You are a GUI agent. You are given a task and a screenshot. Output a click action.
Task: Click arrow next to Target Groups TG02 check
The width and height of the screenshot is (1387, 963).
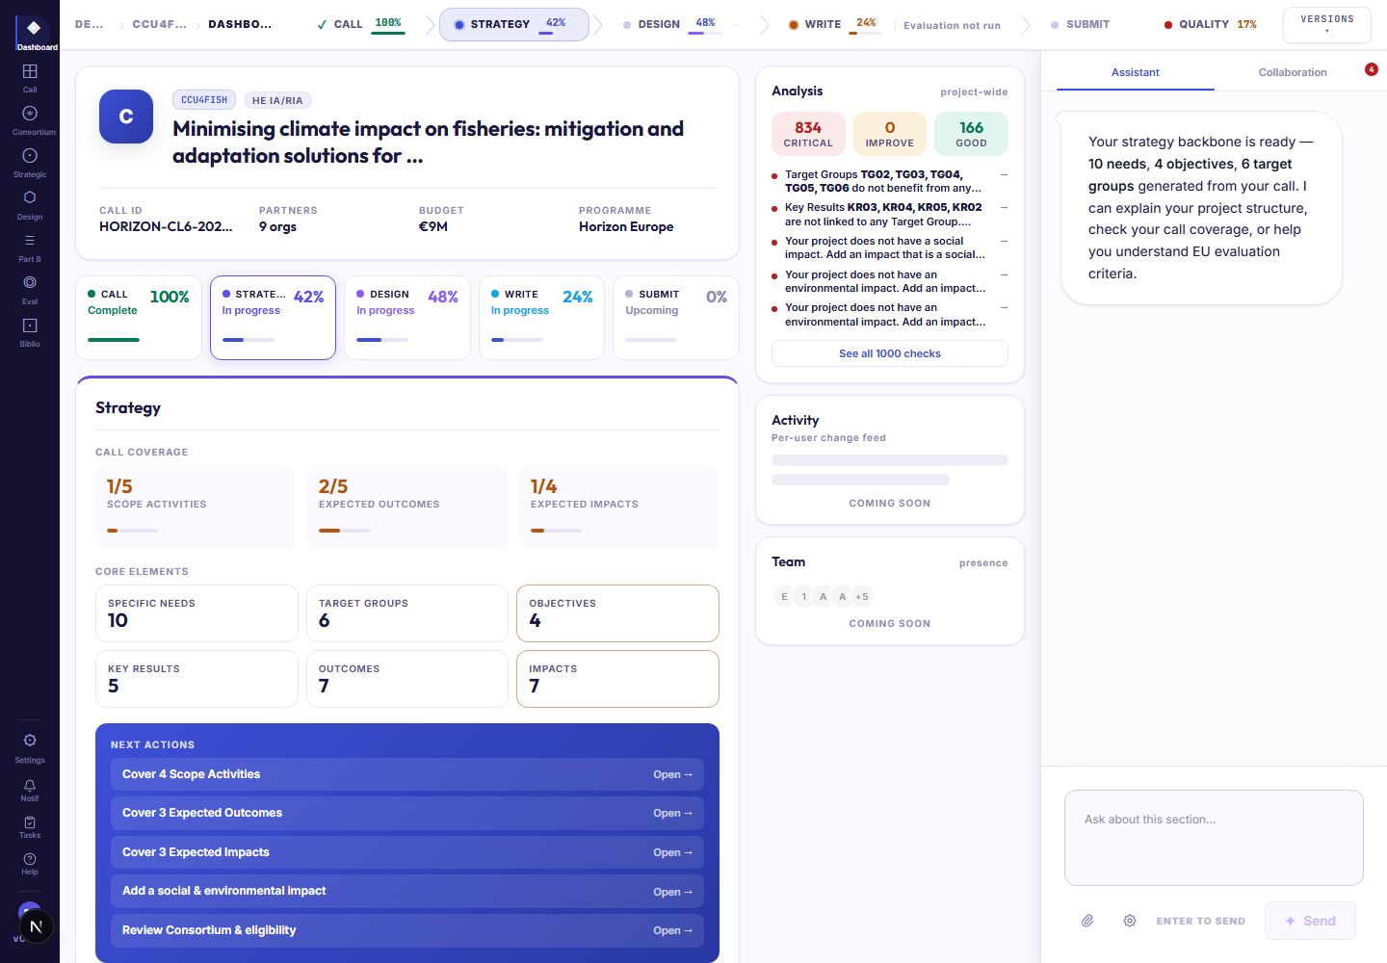(x=1004, y=174)
